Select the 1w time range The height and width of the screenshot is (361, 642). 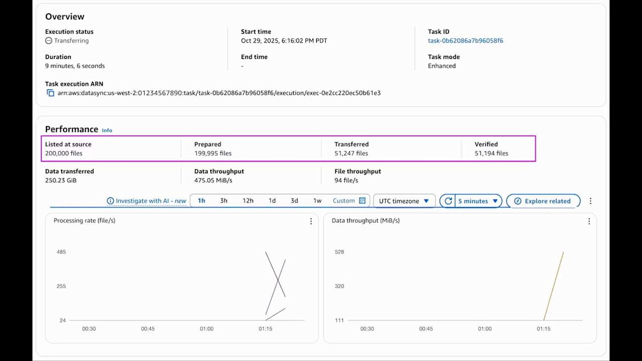(317, 201)
